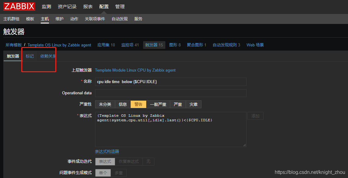The height and width of the screenshot is (178, 348).
Task: Switch to the 标记 tab
Action: [x=30, y=56]
